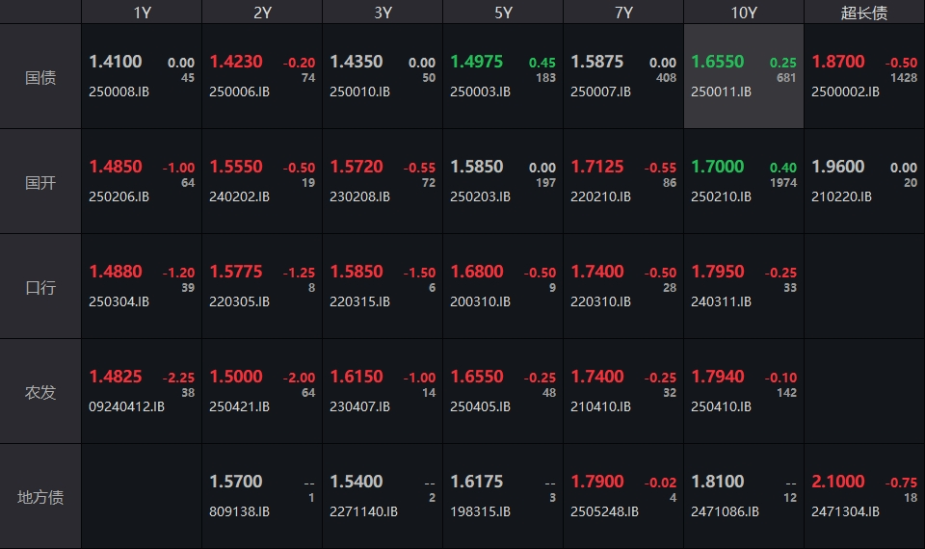Image resolution: width=925 pixels, height=549 pixels.
Task: Open the 超长债 column header
Action: (x=864, y=13)
